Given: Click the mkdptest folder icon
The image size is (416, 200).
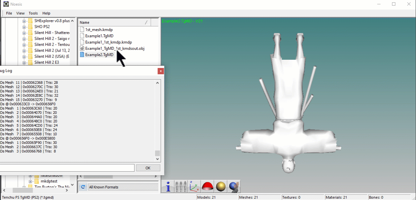Looking at the screenshot, I should [x=37, y=182].
